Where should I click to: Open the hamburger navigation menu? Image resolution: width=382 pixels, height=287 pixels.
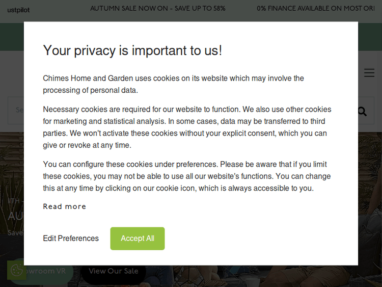click(x=369, y=73)
